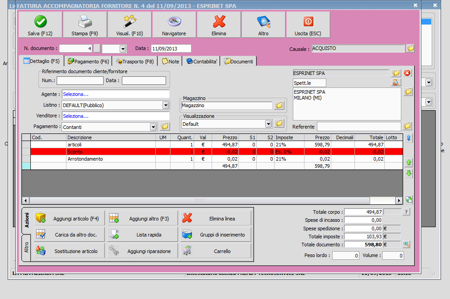Remove supplier with red X icon
This screenshot has height=299, width=450.
pyautogui.click(x=407, y=73)
